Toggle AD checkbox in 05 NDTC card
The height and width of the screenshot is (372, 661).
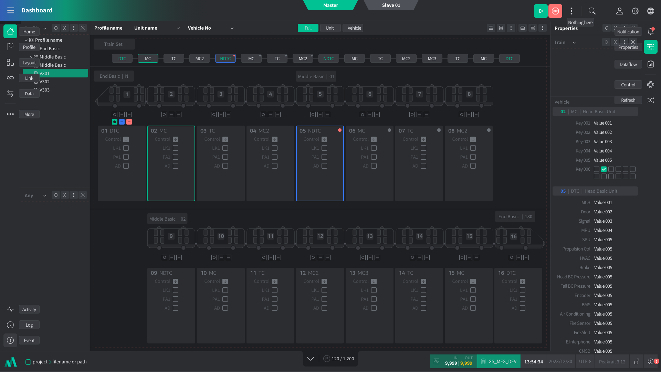tap(324, 166)
